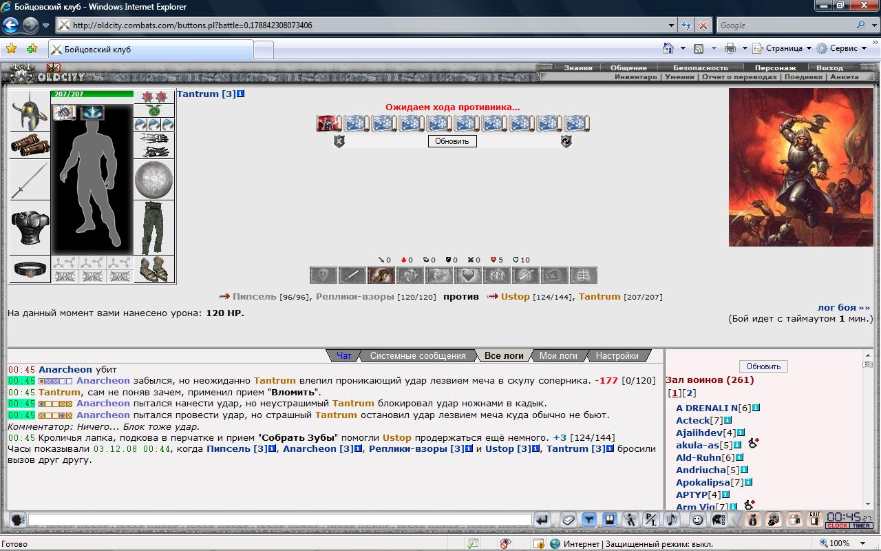Click the chat message input field
881x551 pixels.
click(x=280, y=520)
